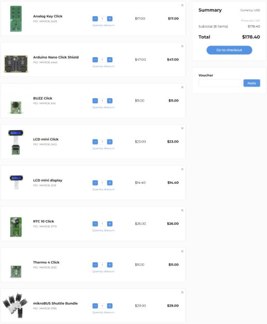The height and width of the screenshot is (324, 267).
Task: Open Quantity discount for Analog Key Click
Action: tap(103, 25)
